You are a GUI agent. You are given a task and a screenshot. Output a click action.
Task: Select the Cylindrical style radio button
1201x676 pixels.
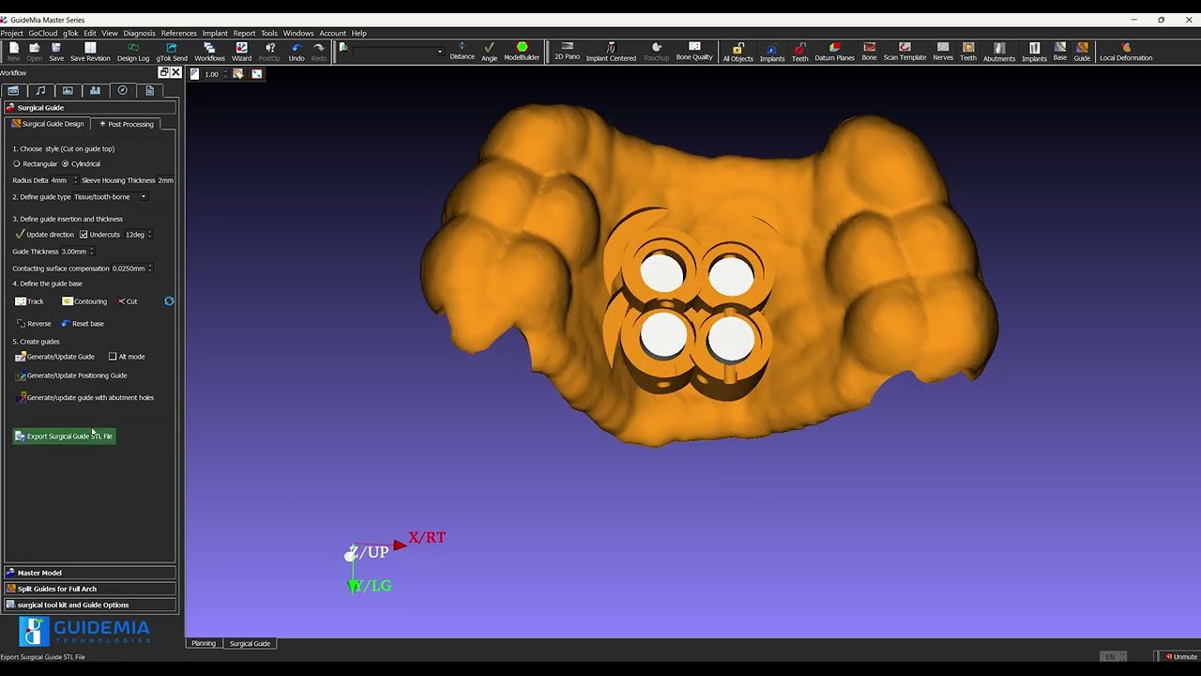tap(66, 163)
